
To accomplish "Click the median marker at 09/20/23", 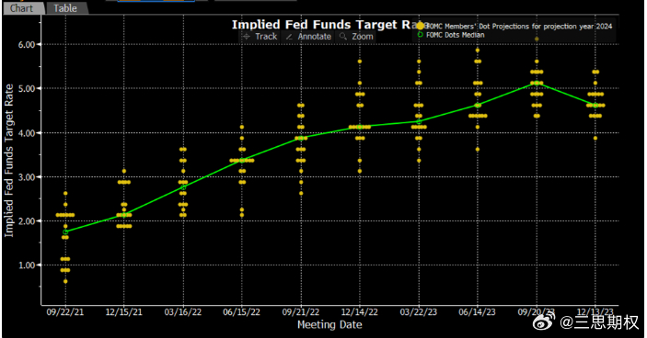I will pyautogui.click(x=537, y=83).
